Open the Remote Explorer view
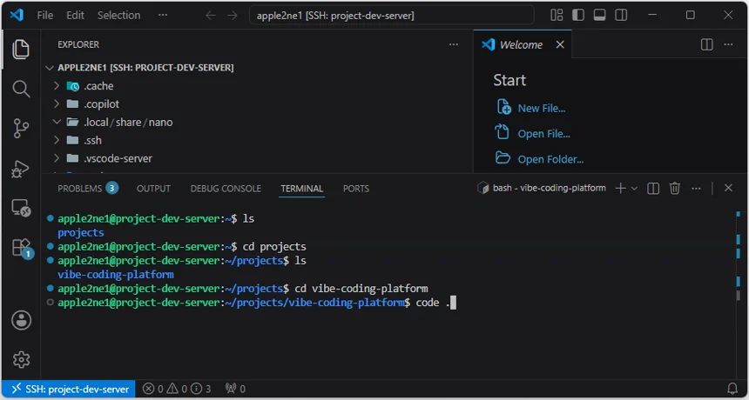The width and height of the screenshot is (749, 400). pyautogui.click(x=21, y=209)
